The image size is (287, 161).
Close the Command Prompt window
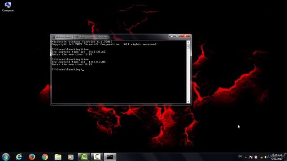(x=185, y=36)
